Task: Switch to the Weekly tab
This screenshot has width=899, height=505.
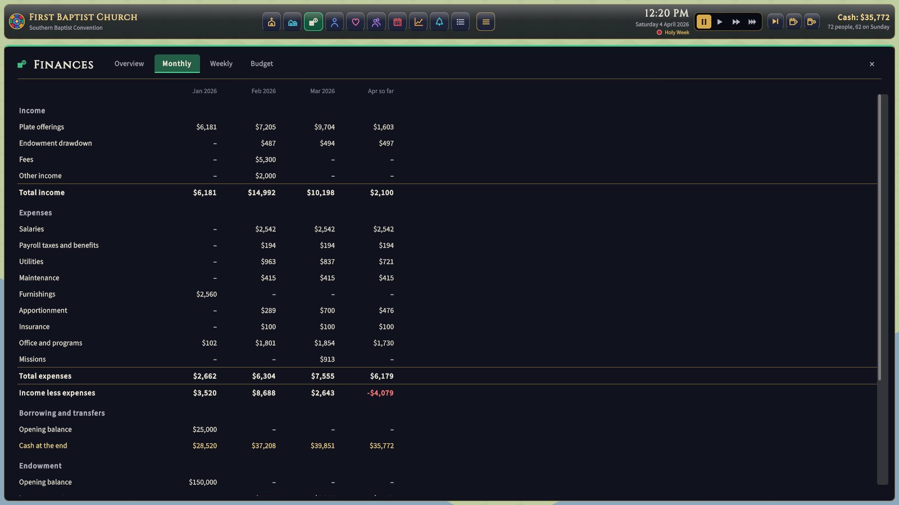Action: tap(221, 63)
